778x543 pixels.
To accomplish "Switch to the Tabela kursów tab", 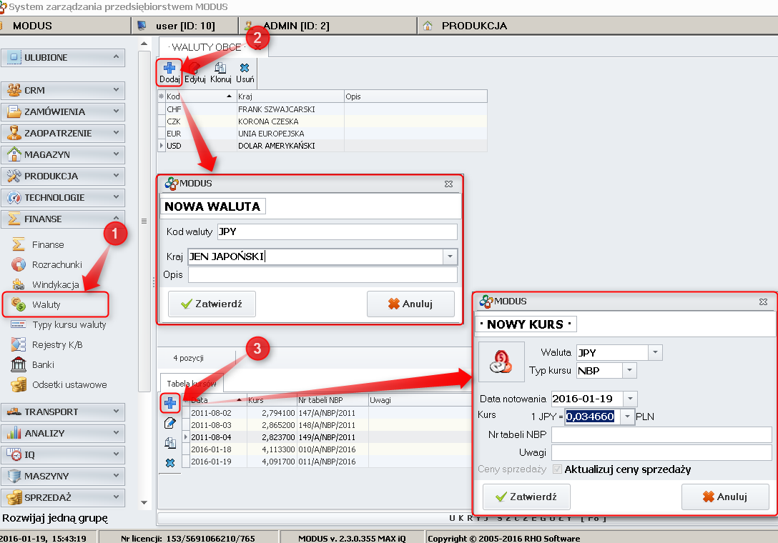I will point(191,382).
